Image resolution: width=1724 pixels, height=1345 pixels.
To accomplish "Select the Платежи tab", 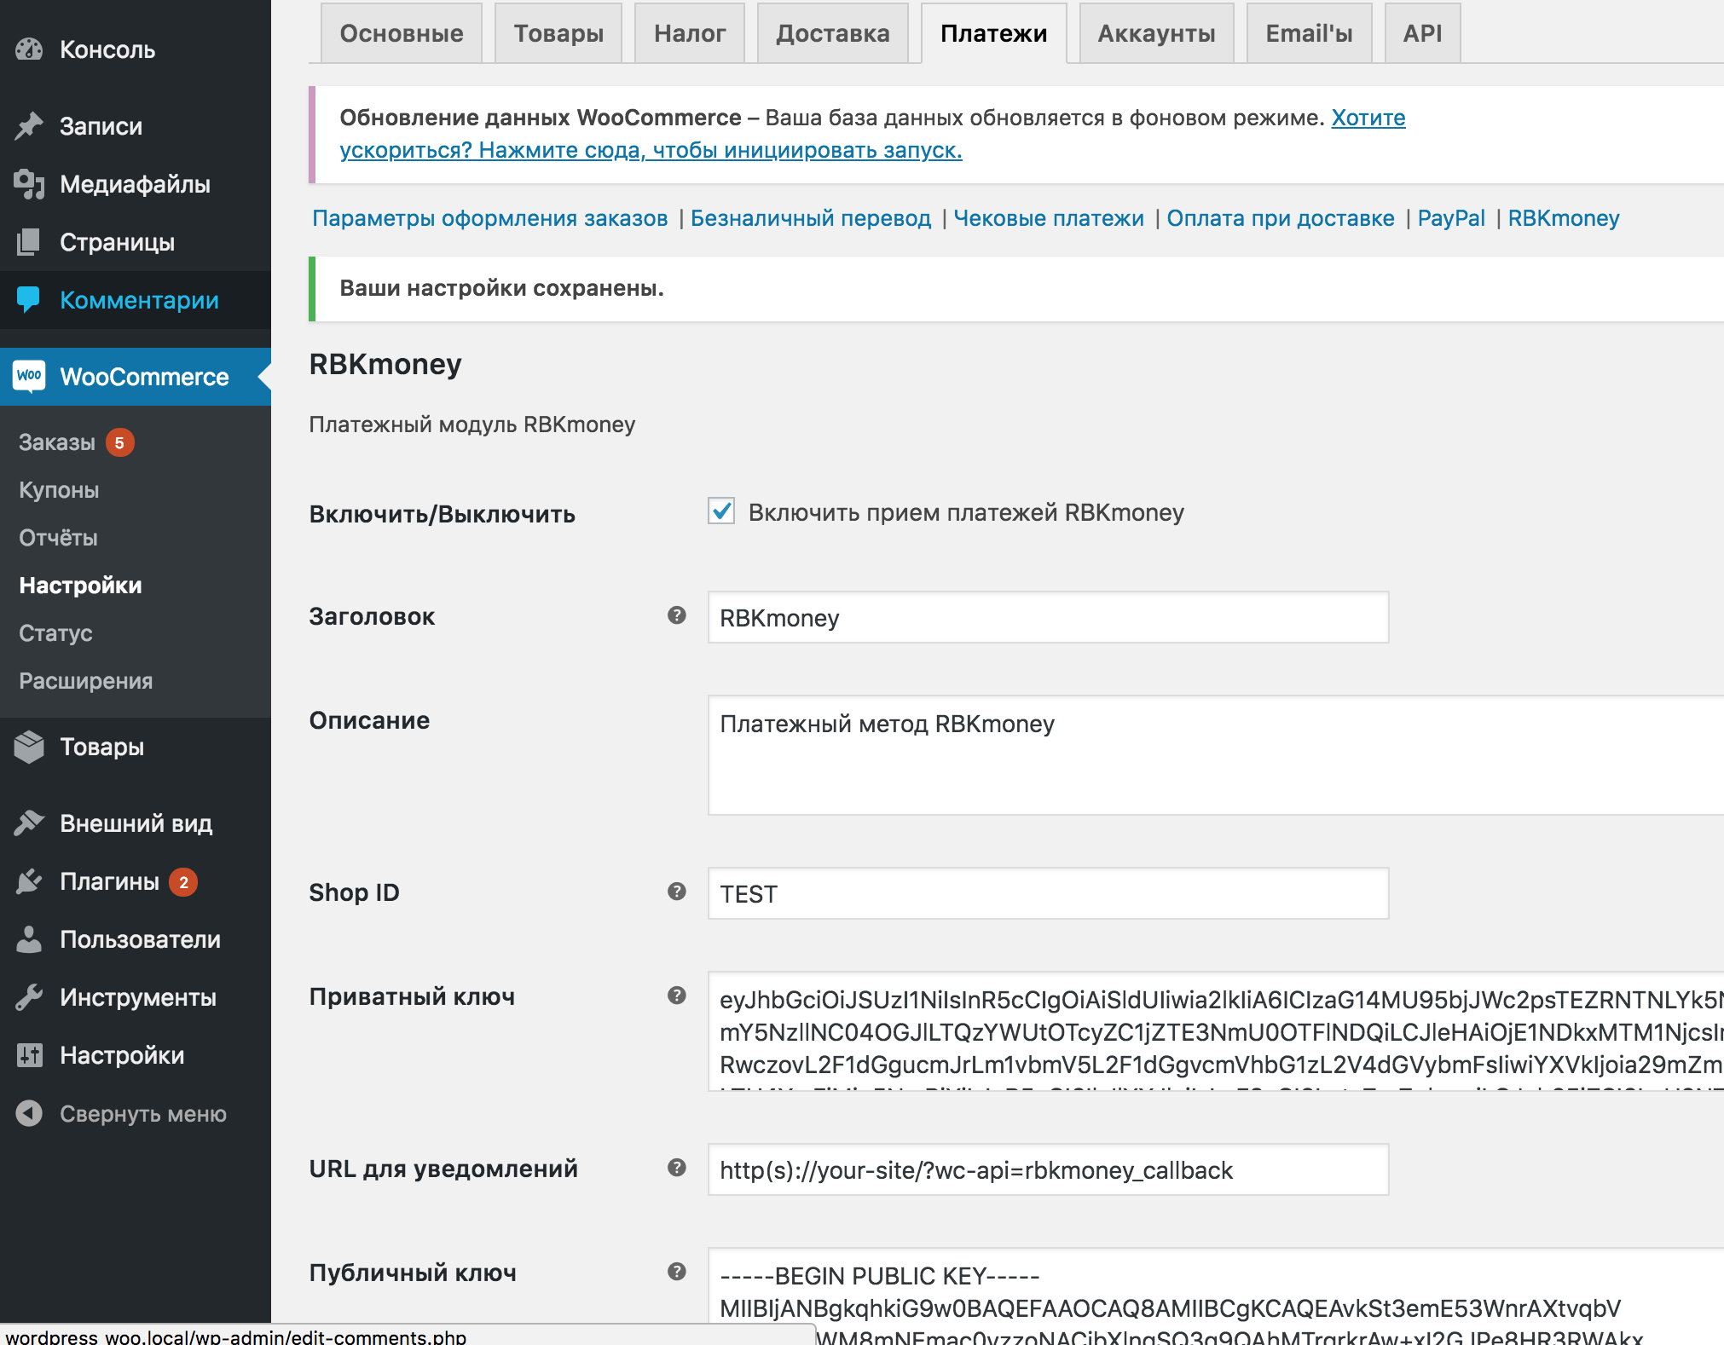I will (994, 33).
